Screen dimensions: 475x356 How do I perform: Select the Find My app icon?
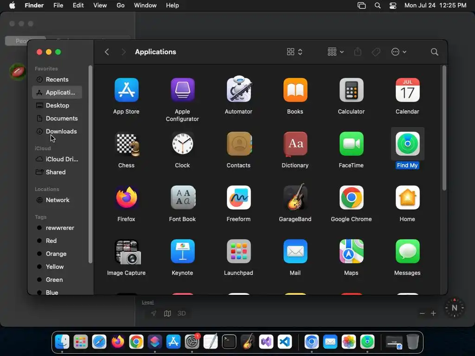pyautogui.click(x=407, y=144)
